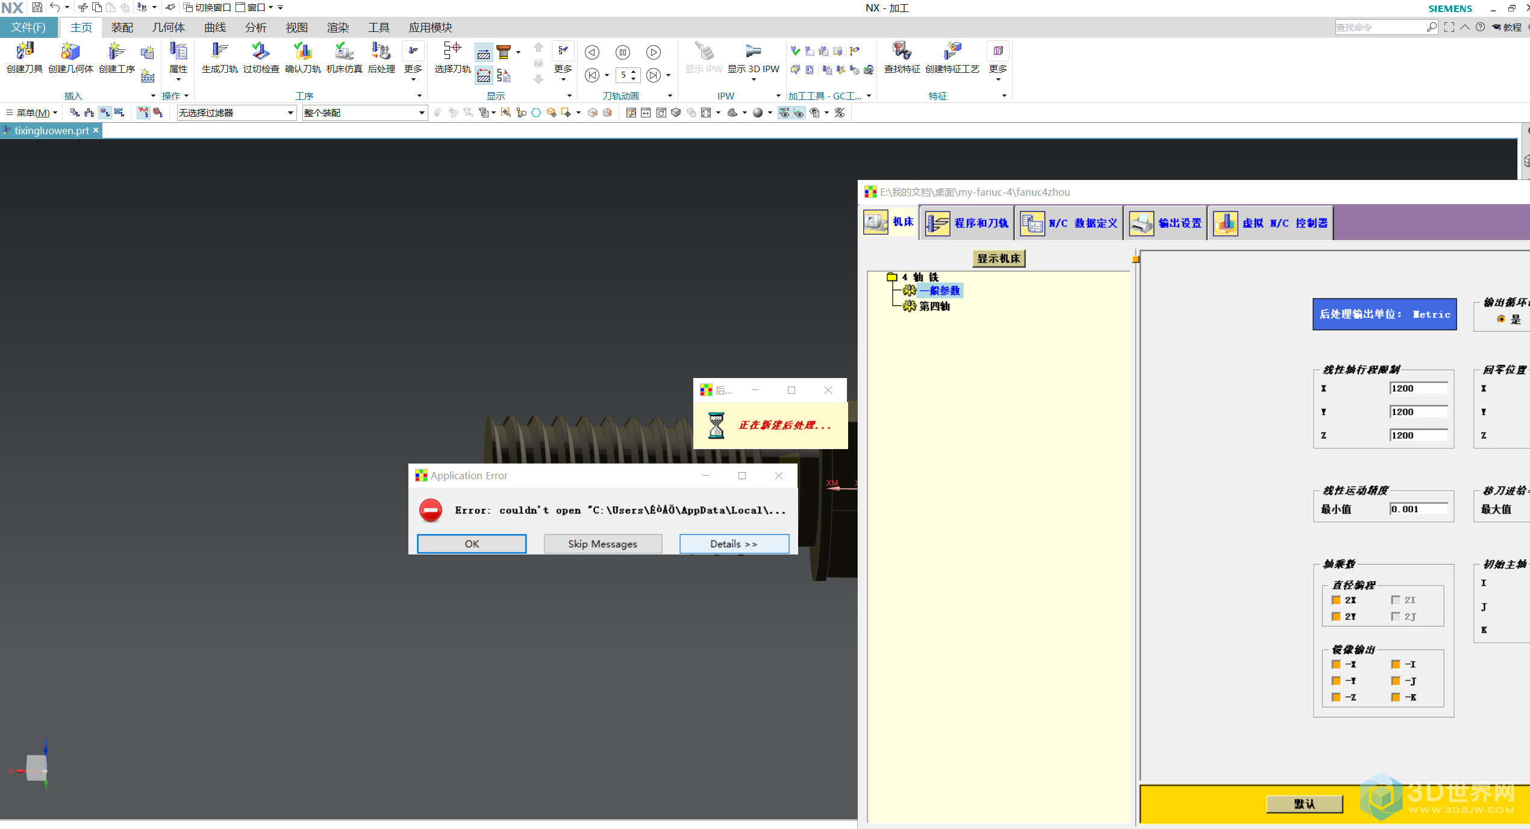The width and height of the screenshot is (1530, 829).
Task: Click Skip Messages in error dialog
Action: point(602,544)
